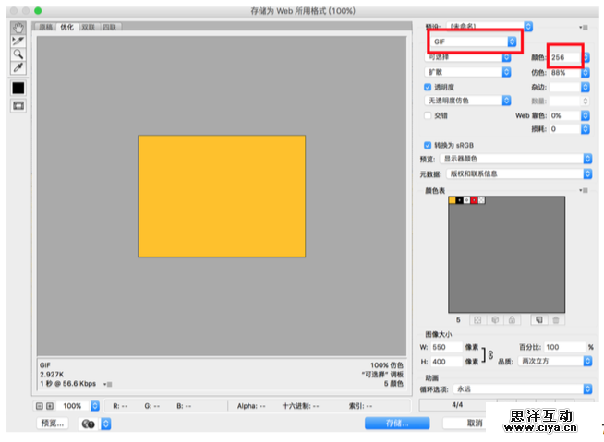This screenshot has height=442, width=604.
Task: Open the GIF file format dropdown
Action: (473, 42)
